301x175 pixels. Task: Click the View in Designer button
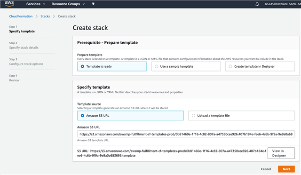tap(281, 153)
